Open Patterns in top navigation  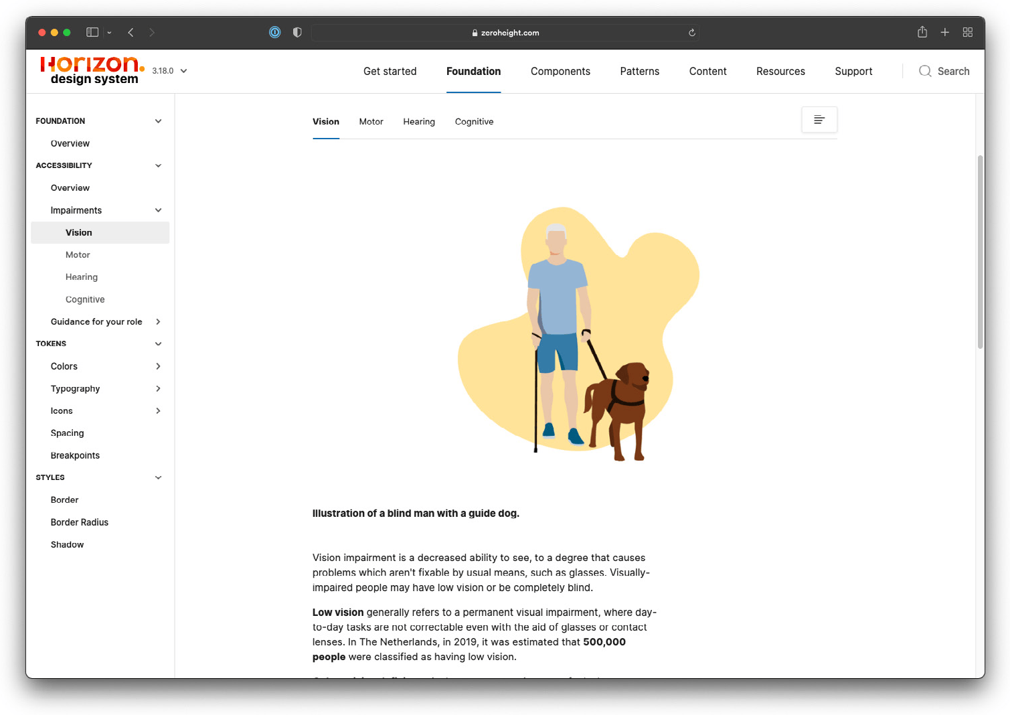pyautogui.click(x=639, y=71)
